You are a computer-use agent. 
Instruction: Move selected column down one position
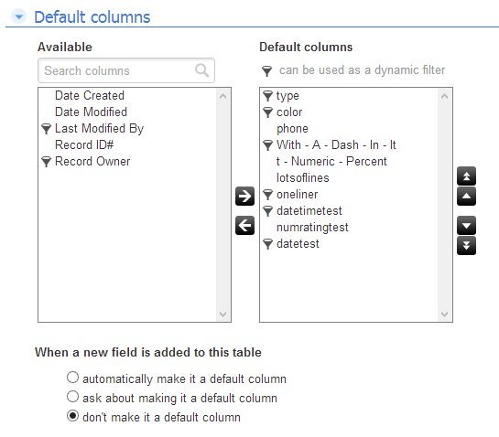(x=466, y=225)
